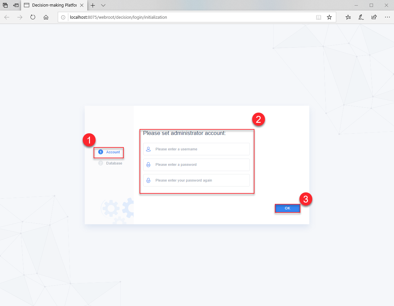Viewport: 394px width, 306px height.
Task: Click the Please enter a username field
Action: (196, 149)
